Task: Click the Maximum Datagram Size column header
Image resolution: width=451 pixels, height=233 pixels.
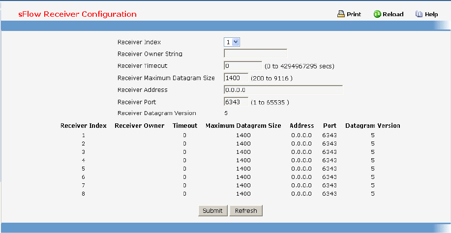Action: point(243,126)
